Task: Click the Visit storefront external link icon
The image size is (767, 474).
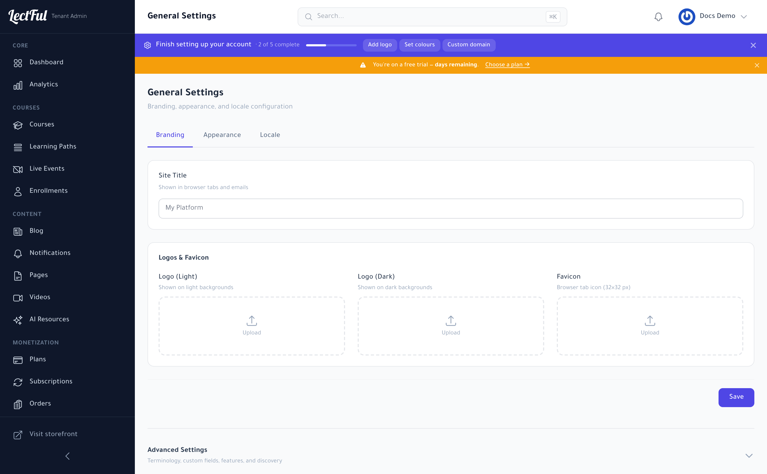Action: pyautogui.click(x=18, y=434)
